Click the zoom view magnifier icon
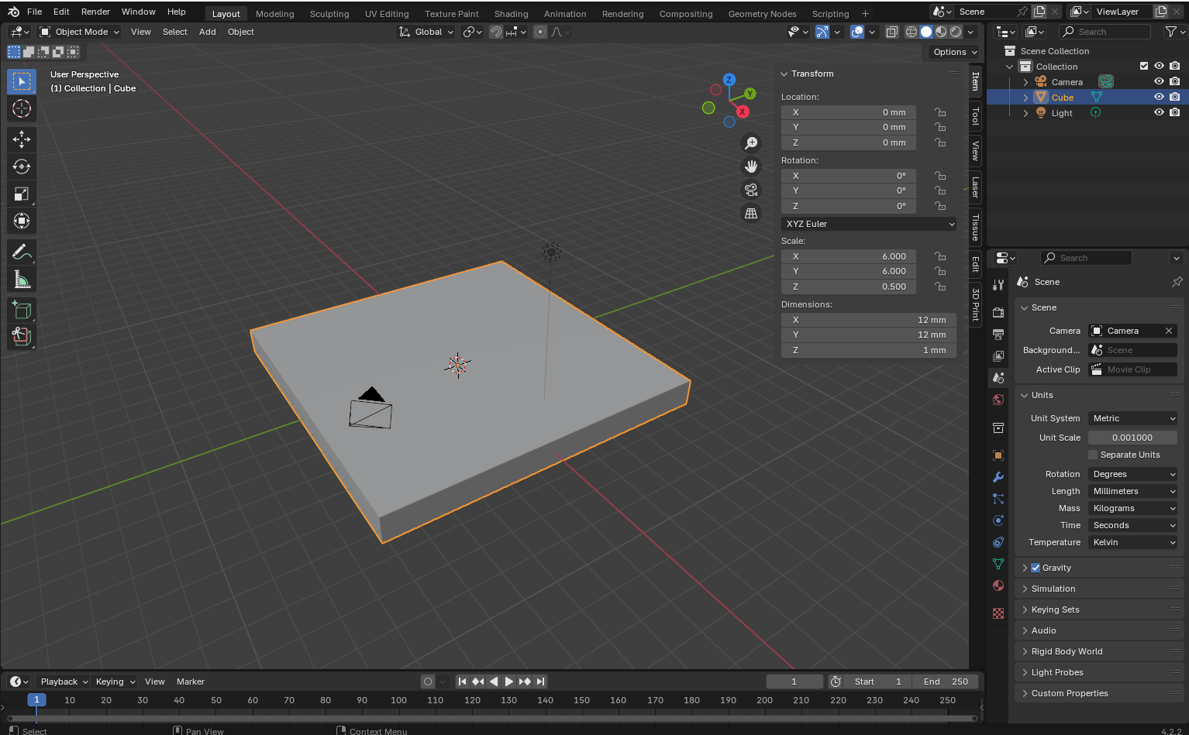1189x735 pixels. click(751, 143)
